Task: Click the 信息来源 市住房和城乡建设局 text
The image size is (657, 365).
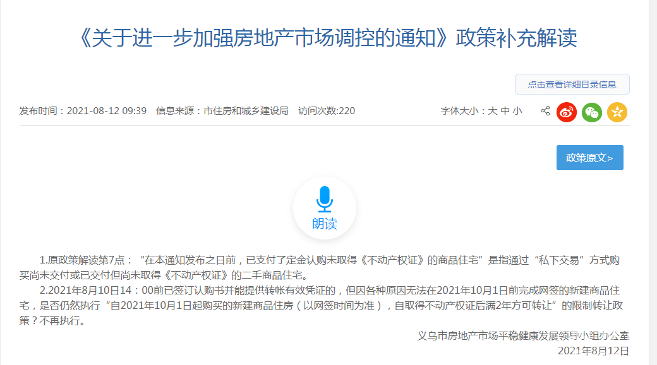Action: click(x=222, y=111)
